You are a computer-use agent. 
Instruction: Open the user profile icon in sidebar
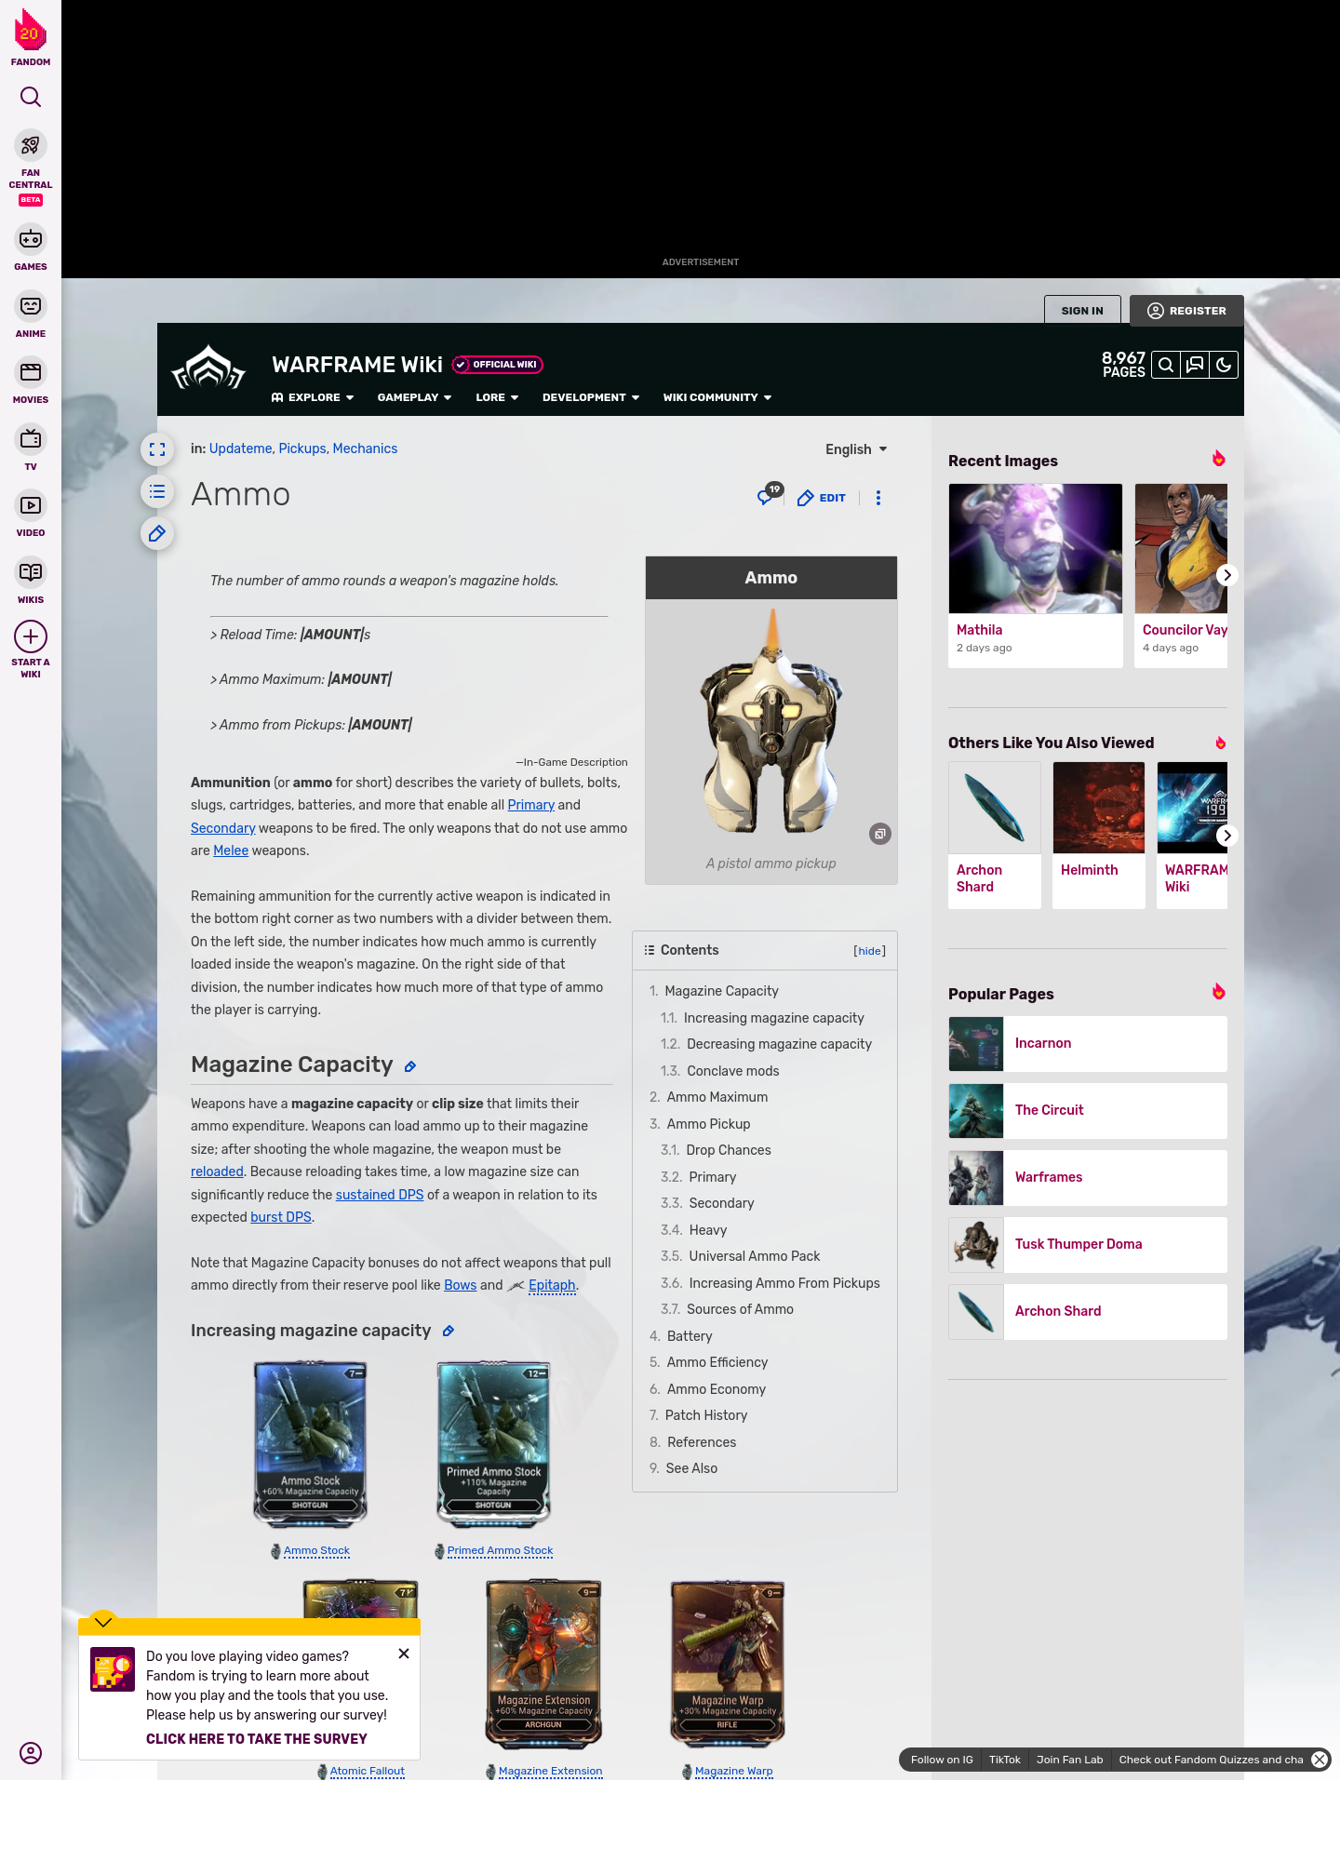[x=31, y=1753]
